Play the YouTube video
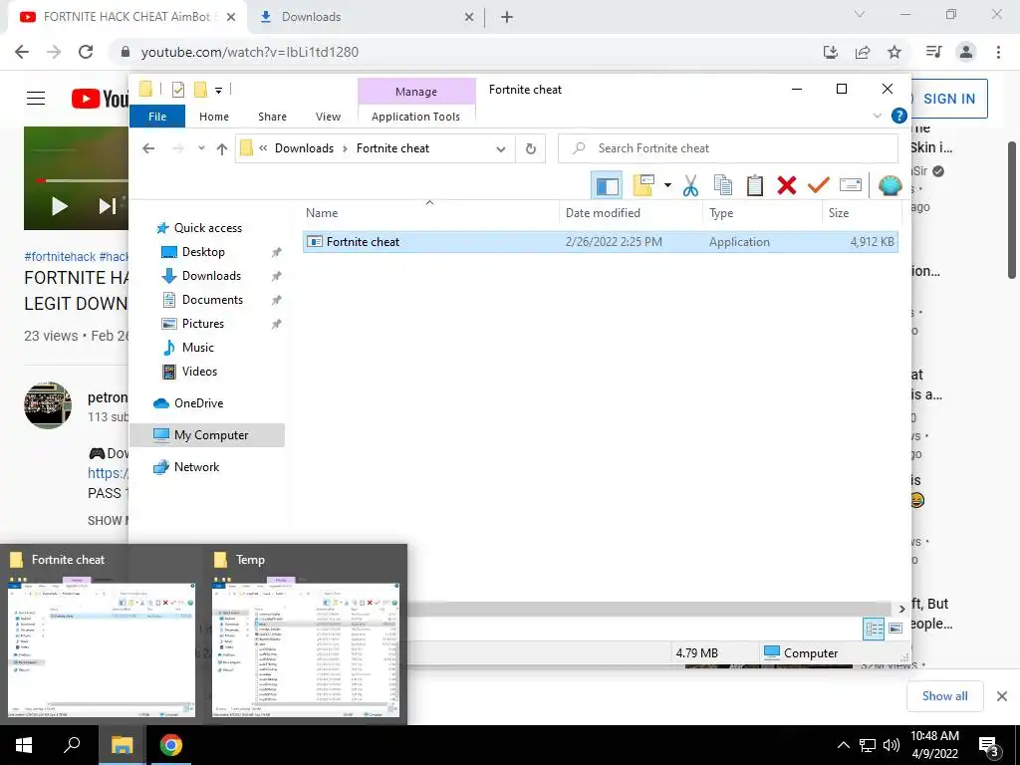The height and width of the screenshot is (765, 1020). tap(59, 206)
